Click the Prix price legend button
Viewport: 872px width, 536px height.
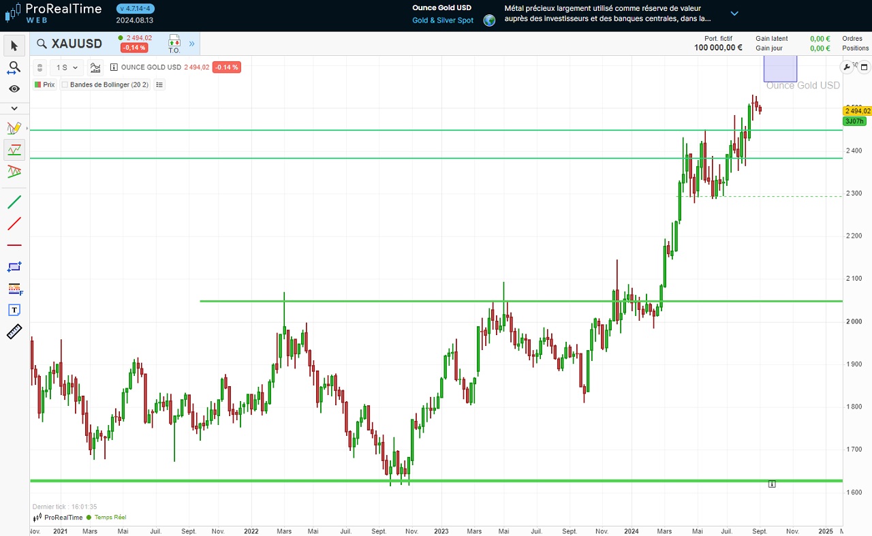(x=45, y=84)
